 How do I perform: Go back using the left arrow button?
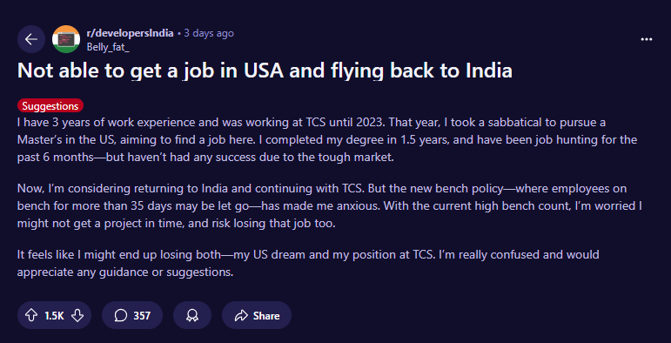click(x=31, y=39)
